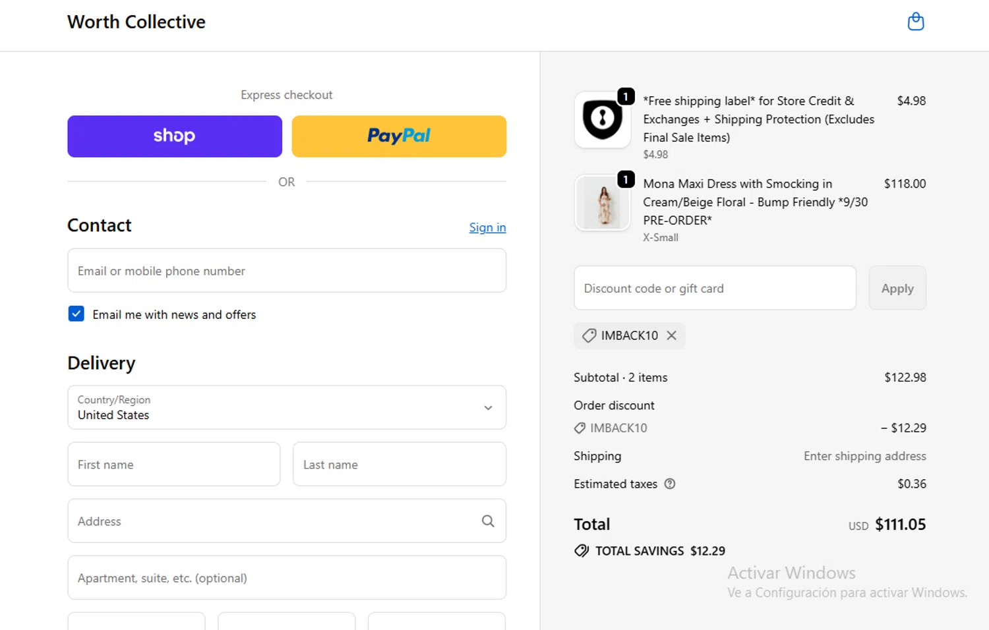Click the Sign in link
This screenshot has height=630, width=989.
(x=487, y=227)
